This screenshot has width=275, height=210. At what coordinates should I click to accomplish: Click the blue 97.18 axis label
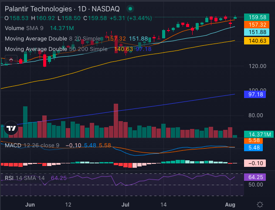(255, 95)
